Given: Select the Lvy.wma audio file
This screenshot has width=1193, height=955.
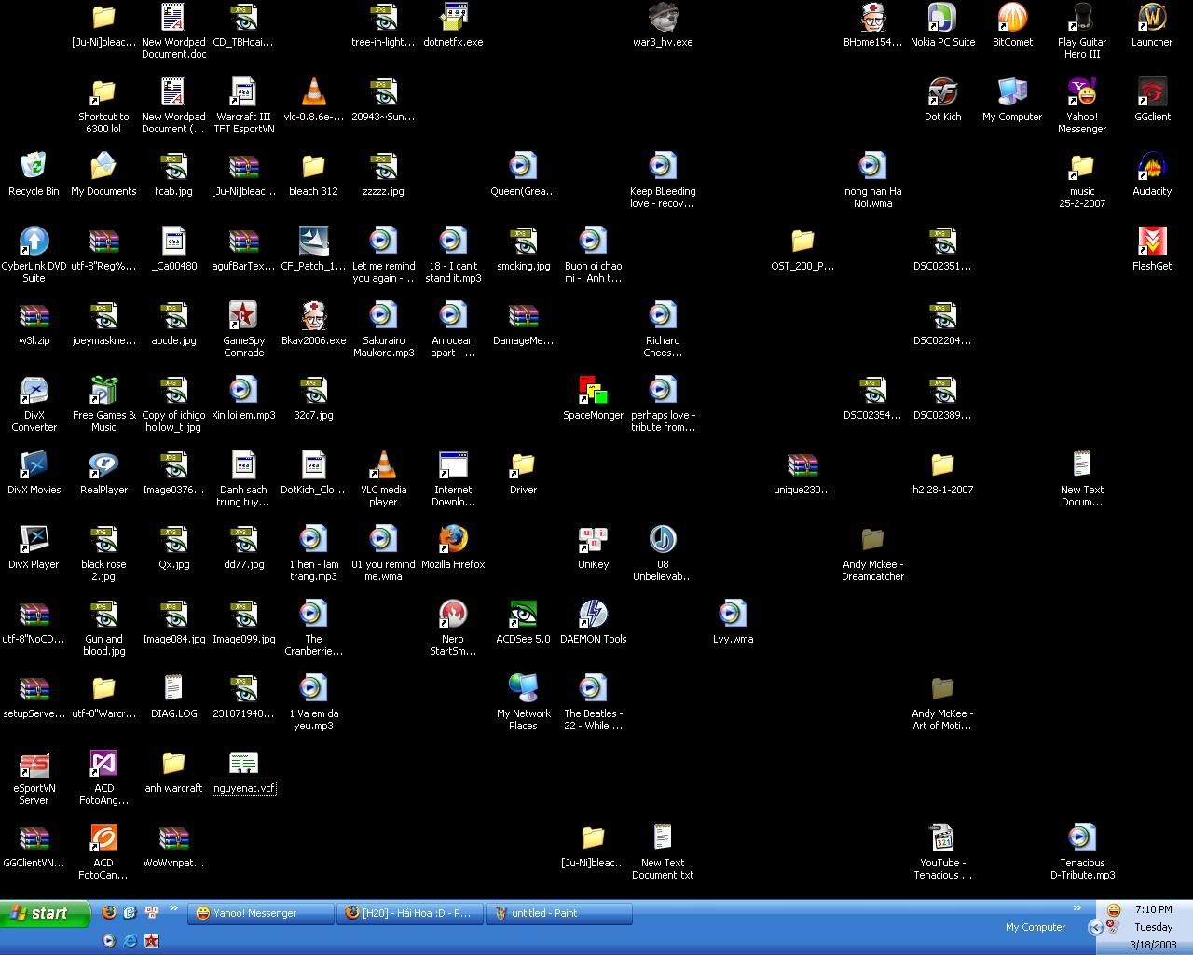Looking at the screenshot, I should coord(733,621).
